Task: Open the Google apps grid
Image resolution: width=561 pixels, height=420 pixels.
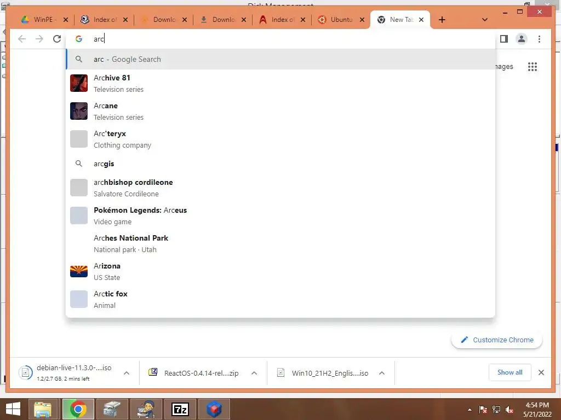Action: 533,66
